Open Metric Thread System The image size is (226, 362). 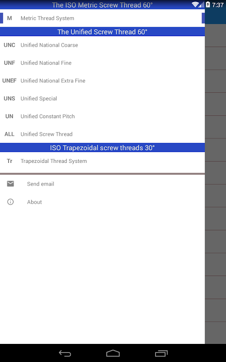click(x=103, y=18)
